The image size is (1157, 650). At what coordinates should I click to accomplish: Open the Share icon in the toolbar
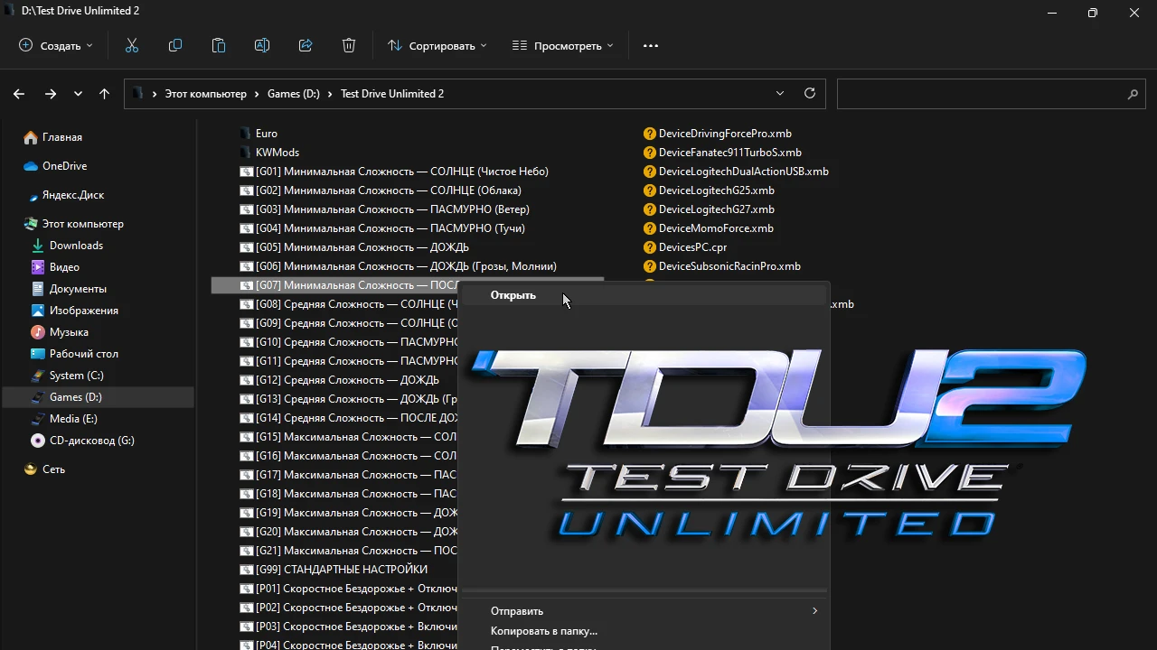tap(306, 45)
